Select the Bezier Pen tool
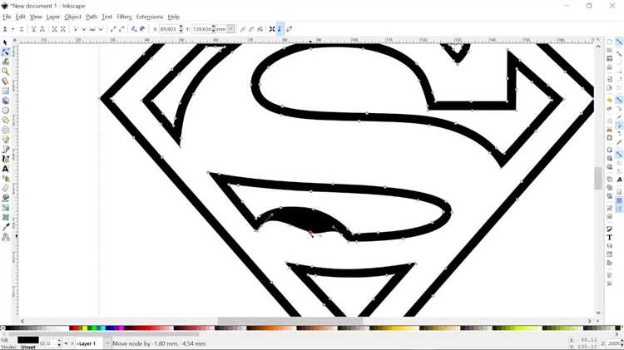624x350 pixels. click(x=5, y=150)
